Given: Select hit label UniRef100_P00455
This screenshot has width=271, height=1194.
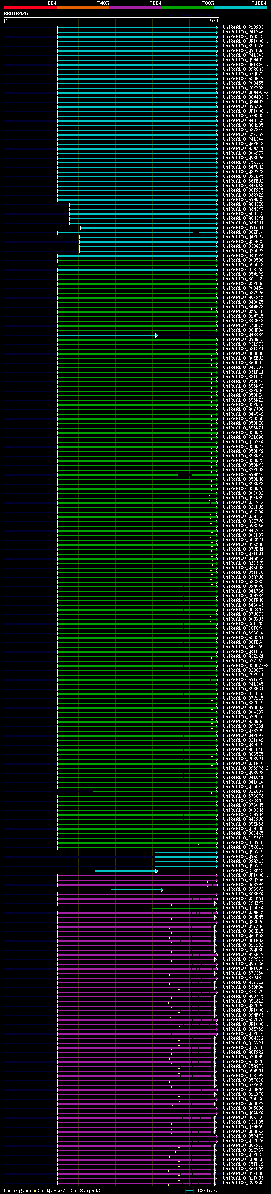Looking at the screenshot, I should pos(243,83).
